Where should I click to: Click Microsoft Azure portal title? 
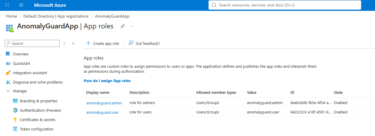(50, 5)
